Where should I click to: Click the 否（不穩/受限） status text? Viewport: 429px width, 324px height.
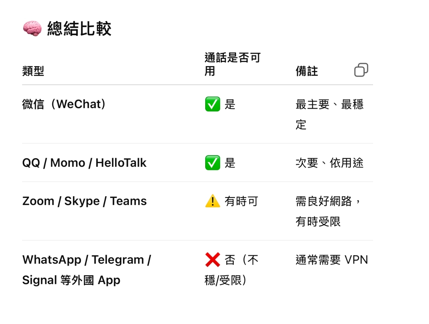(x=231, y=270)
